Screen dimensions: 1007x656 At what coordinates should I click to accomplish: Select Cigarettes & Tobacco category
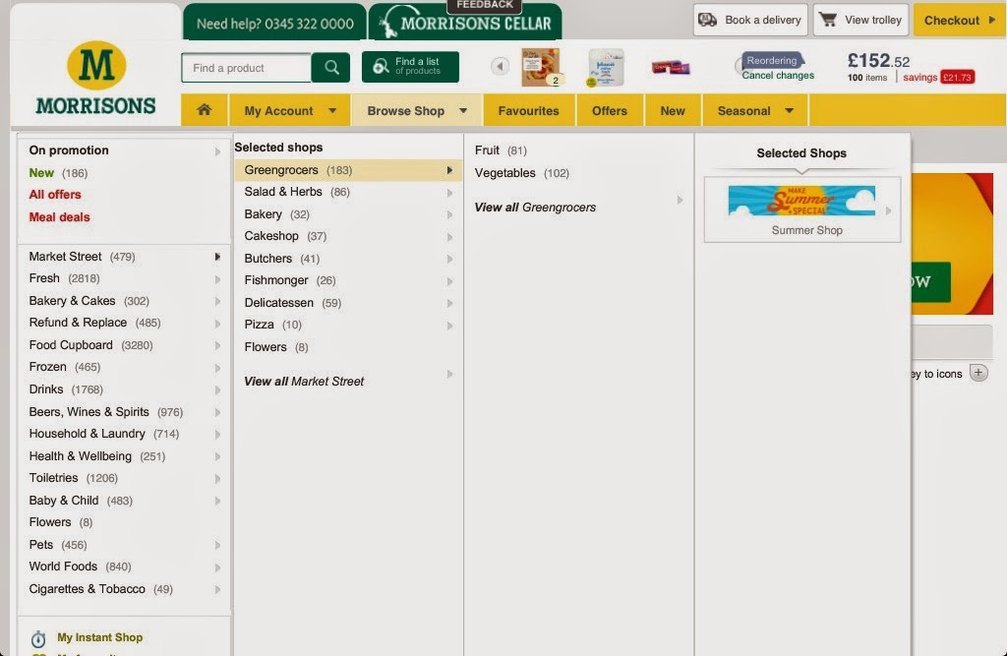(x=125, y=589)
